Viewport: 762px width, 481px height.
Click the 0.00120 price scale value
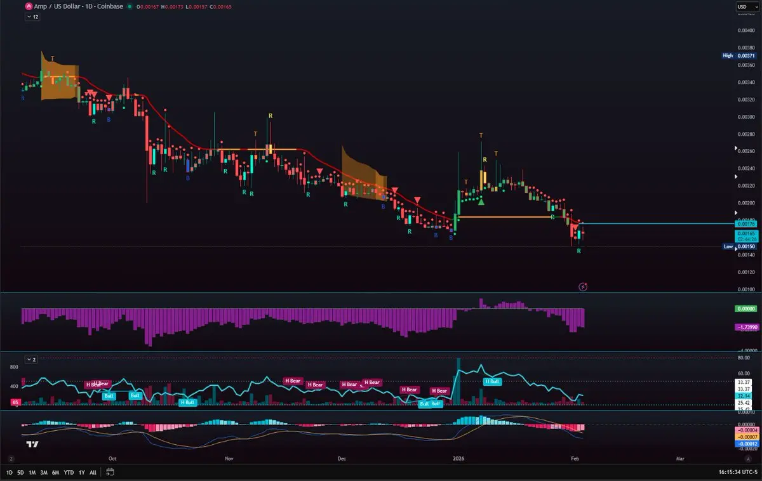[747, 272]
